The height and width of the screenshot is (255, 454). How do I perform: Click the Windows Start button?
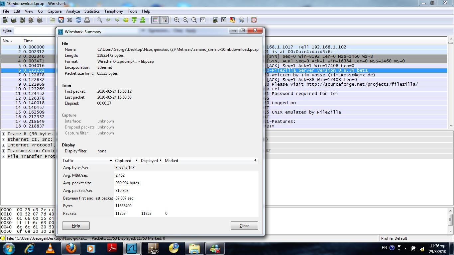pyautogui.click(x=9, y=248)
